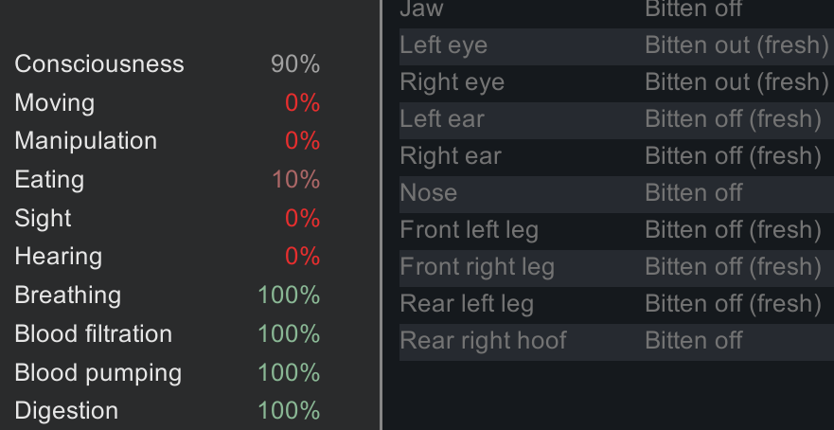Image resolution: width=834 pixels, height=430 pixels.
Task: Click the Sight capacity stat
Action: tap(167, 219)
